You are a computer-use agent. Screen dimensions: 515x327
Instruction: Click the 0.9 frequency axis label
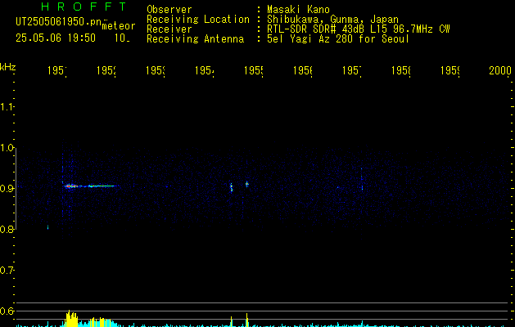tap(7, 189)
